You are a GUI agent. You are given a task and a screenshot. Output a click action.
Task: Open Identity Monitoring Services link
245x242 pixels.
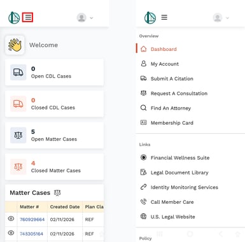[185, 187]
